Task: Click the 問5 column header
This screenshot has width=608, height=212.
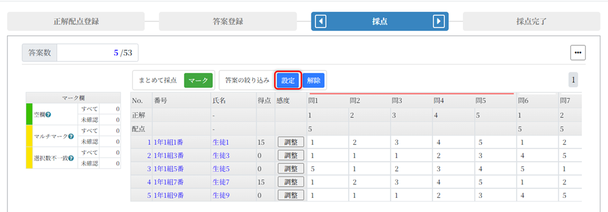Action: 495,101
